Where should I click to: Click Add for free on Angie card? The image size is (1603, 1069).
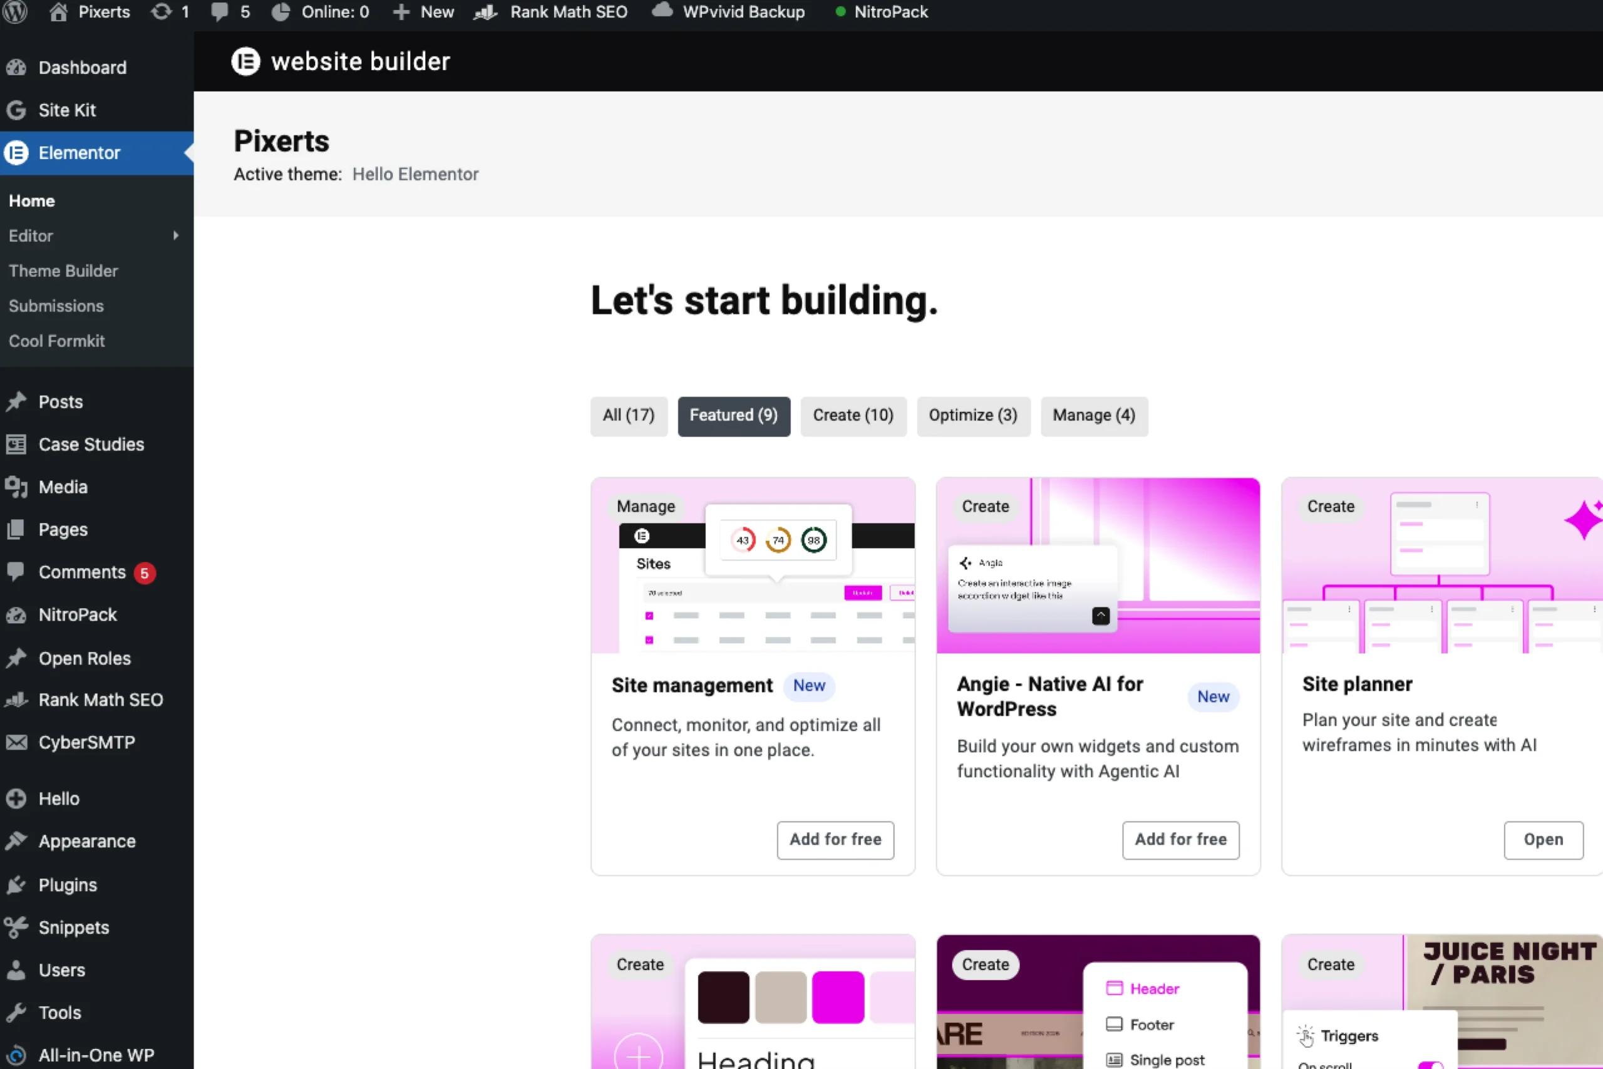[x=1181, y=840]
